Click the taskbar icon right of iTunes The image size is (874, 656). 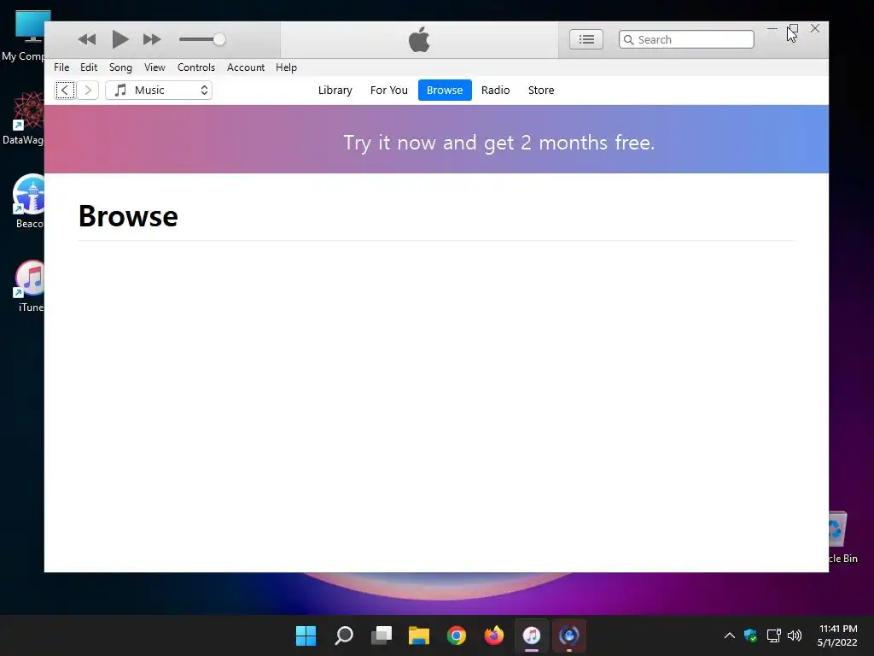569,635
